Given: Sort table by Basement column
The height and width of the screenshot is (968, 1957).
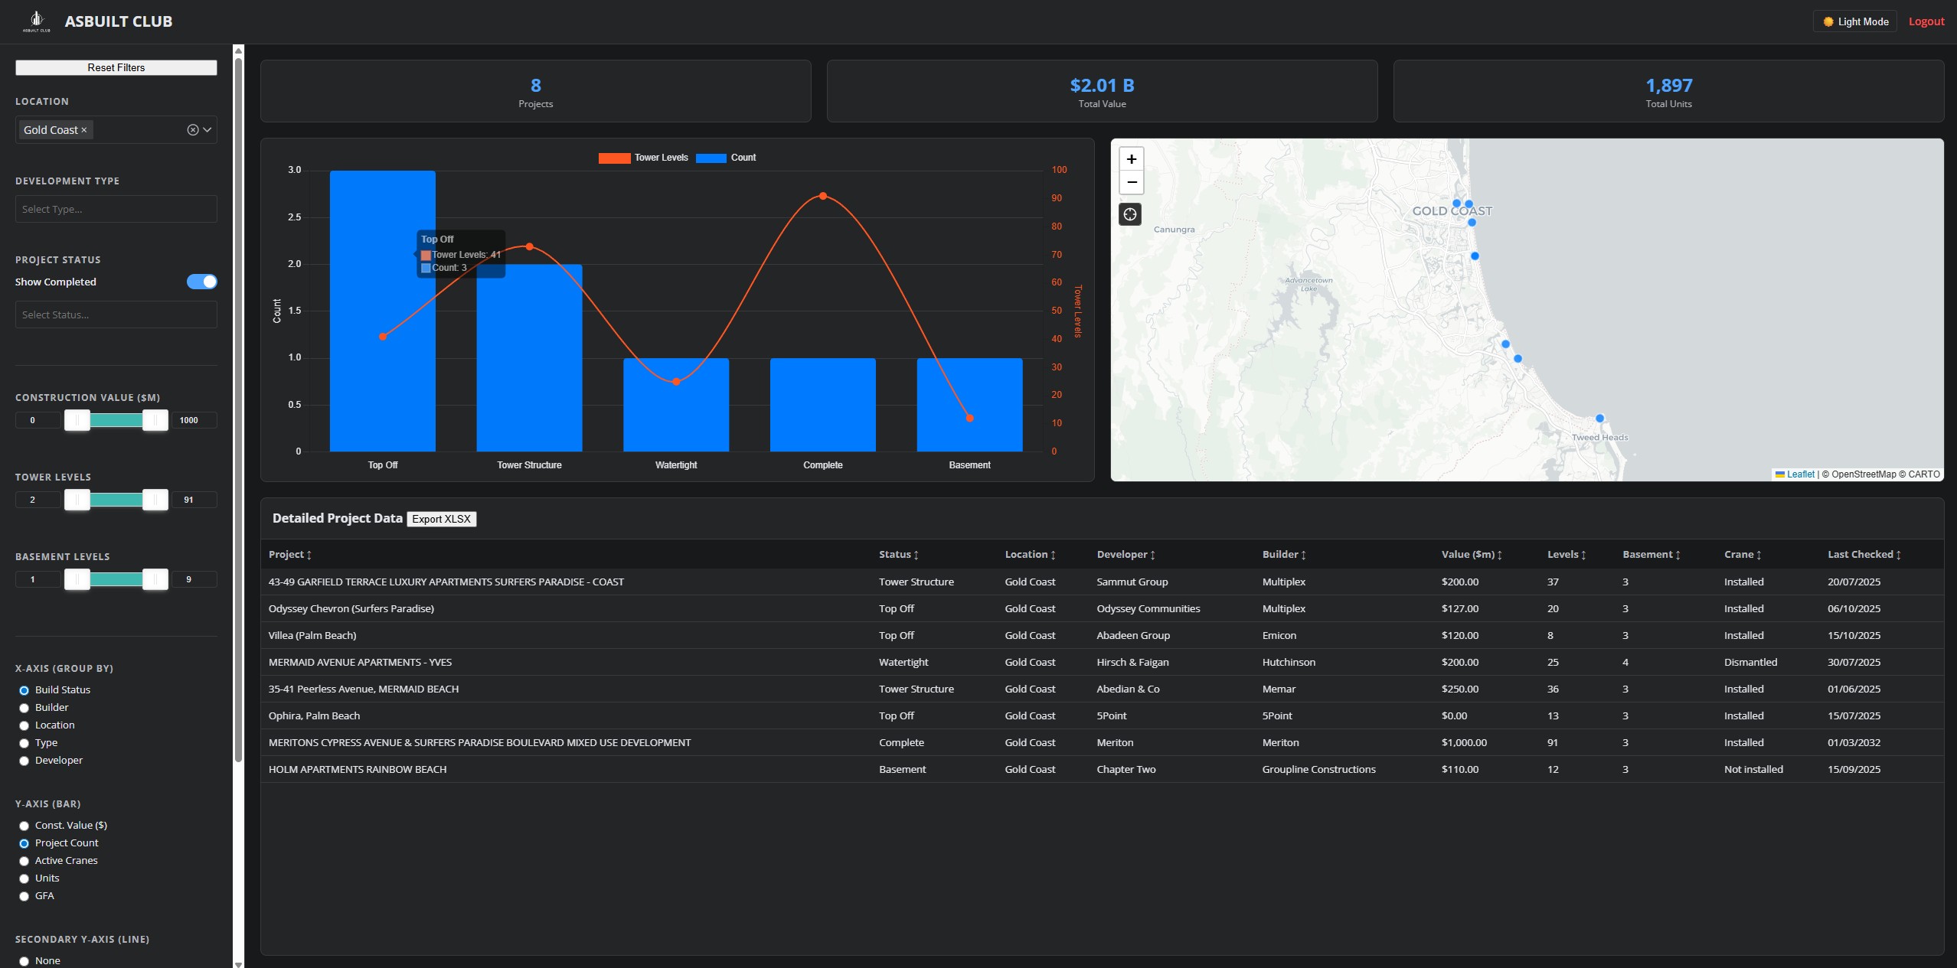Looking at the screenshot, I should (x=1652, y=555).
